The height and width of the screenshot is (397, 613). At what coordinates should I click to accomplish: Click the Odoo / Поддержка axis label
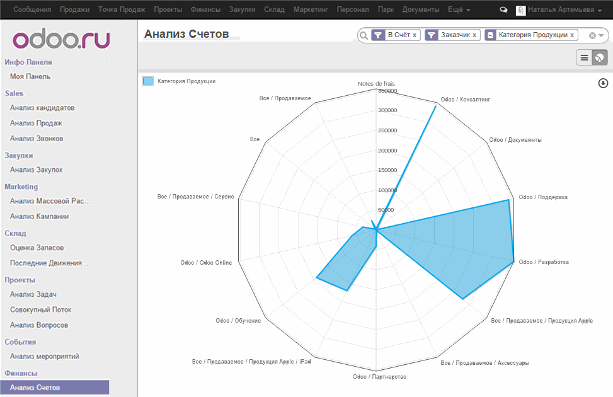pos(543,197)
